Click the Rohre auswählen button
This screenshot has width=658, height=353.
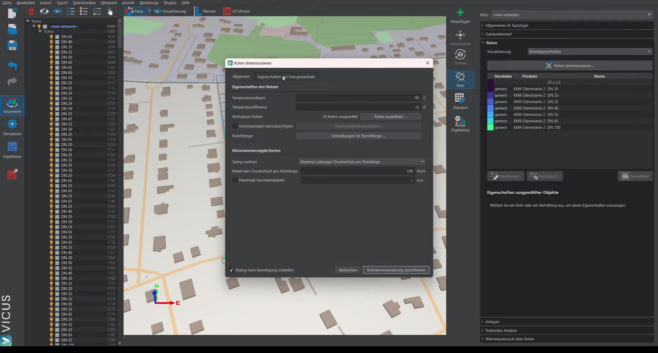pos(390,117)
